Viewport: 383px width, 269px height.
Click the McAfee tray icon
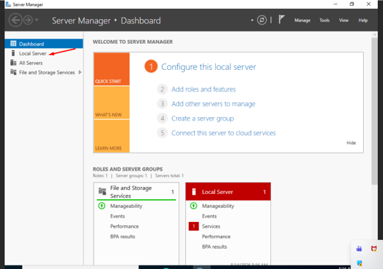(374, 249)
